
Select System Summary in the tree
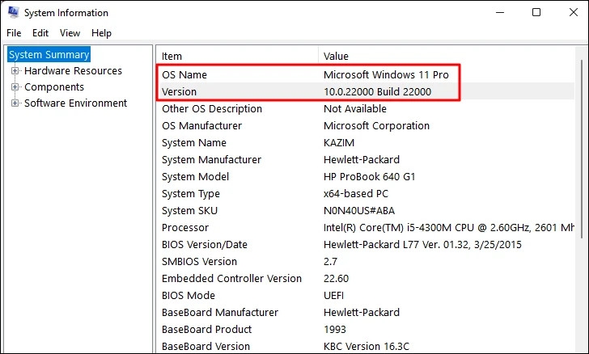[49, 54]
